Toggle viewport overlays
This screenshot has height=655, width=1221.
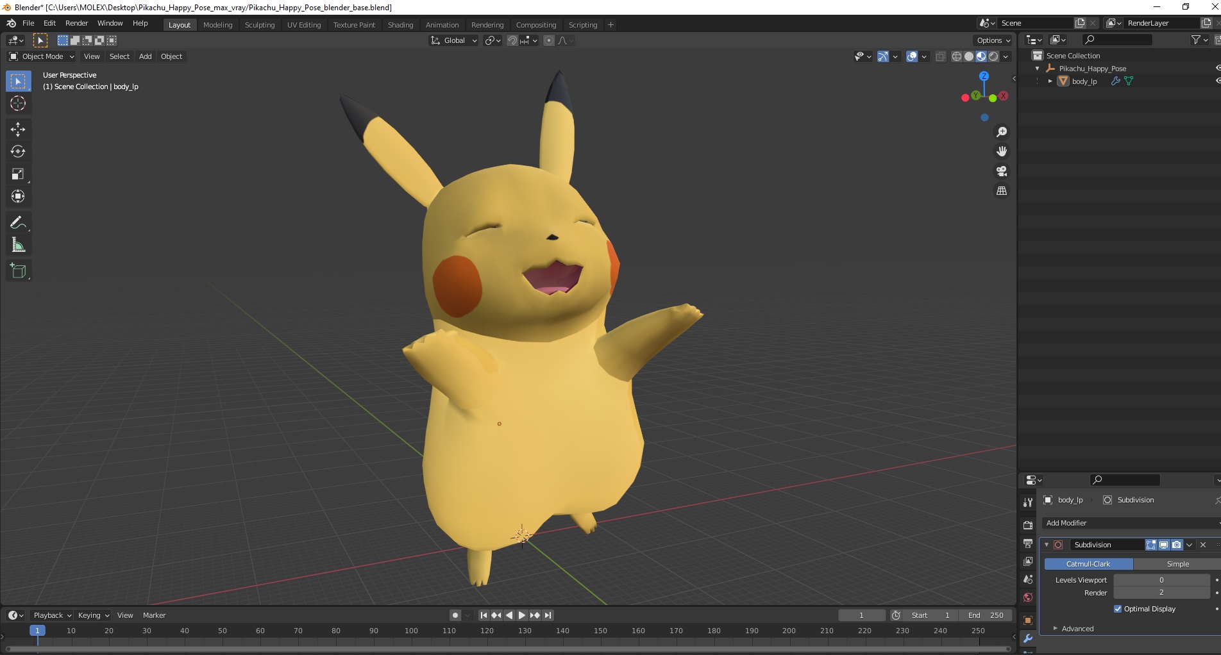(x=912, y=56)
